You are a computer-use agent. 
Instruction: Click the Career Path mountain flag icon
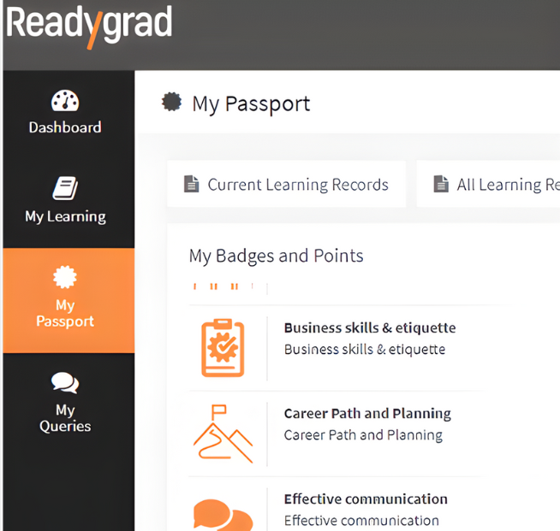click(x=223, y=434)
